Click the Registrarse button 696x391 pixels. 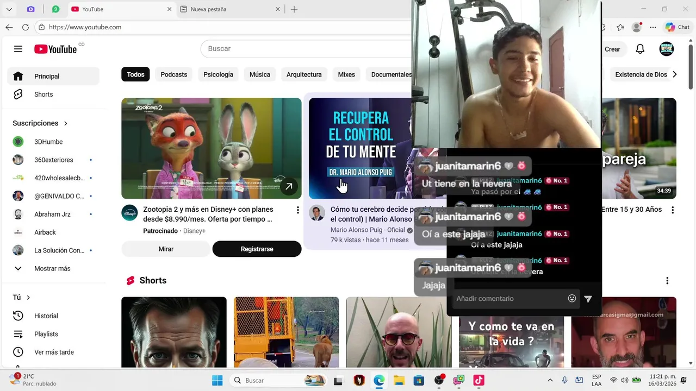[x=257, y=249]
